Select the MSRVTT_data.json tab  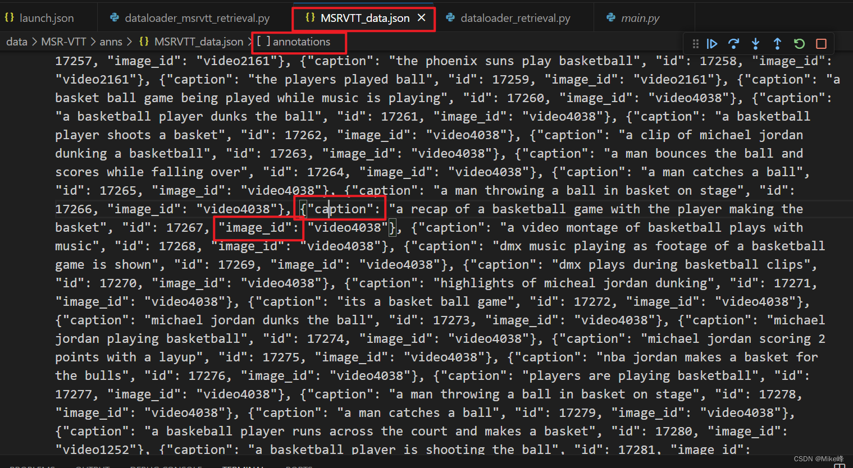tap(364, 18)
